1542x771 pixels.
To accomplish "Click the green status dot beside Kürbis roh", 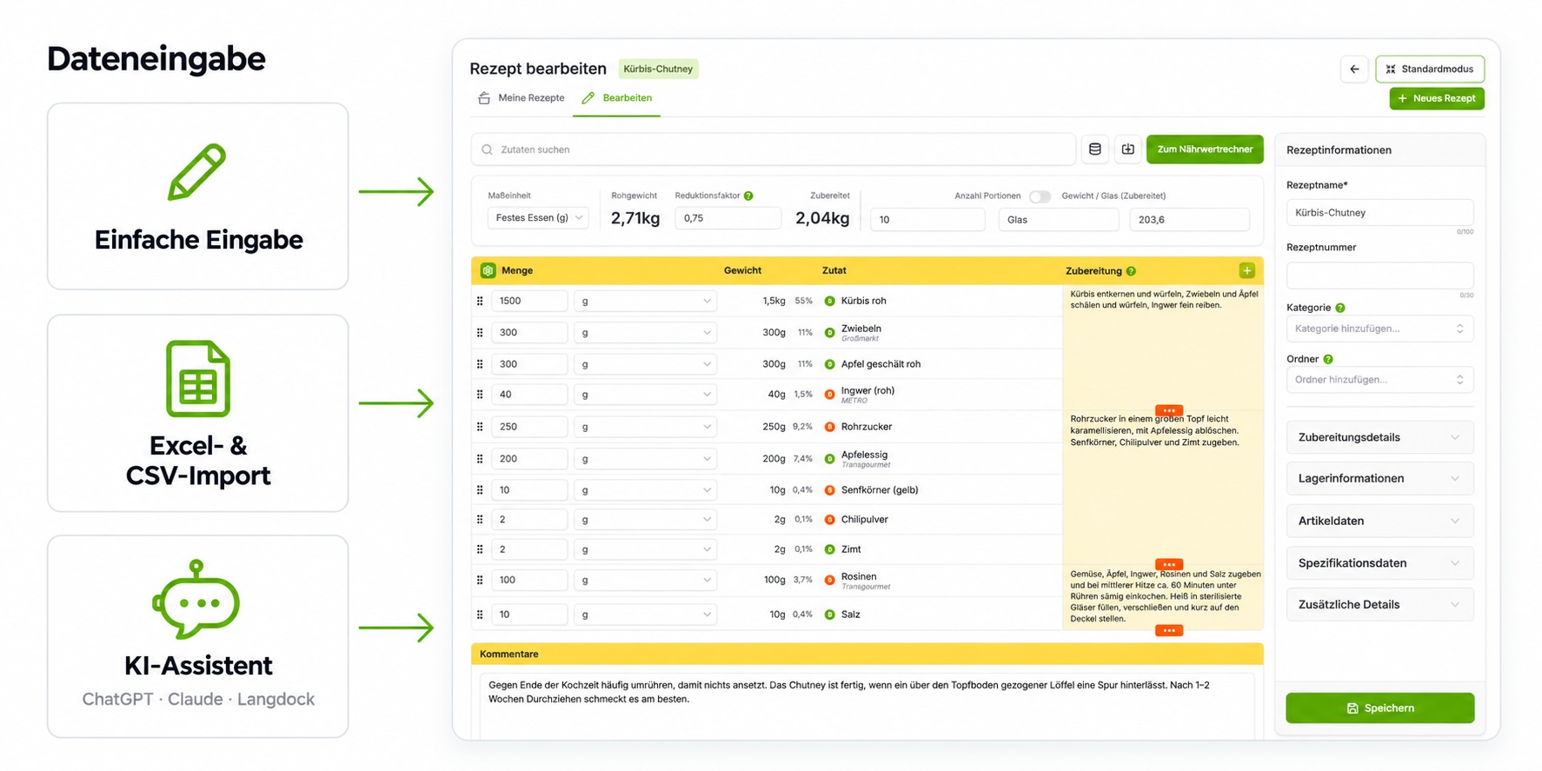I will 829,301.
